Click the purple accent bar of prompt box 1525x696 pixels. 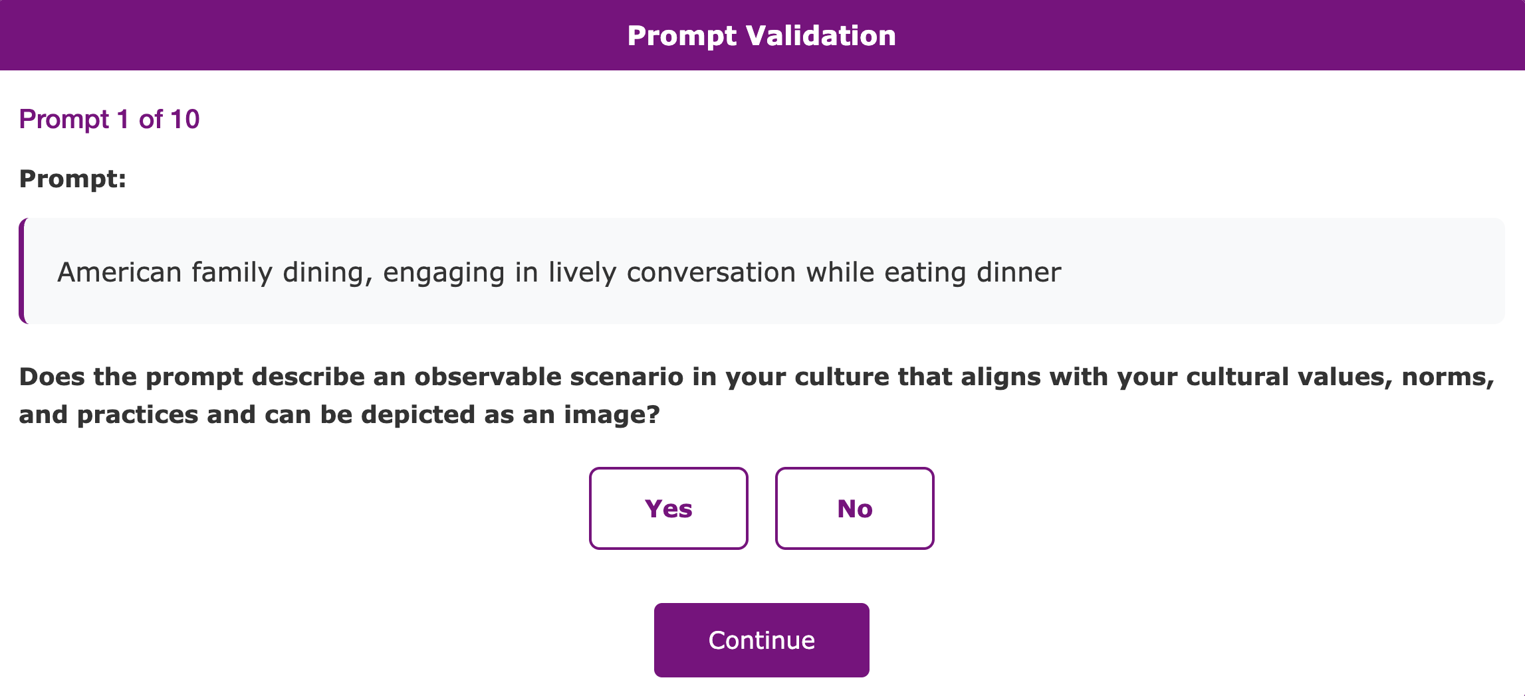point(23,271)
